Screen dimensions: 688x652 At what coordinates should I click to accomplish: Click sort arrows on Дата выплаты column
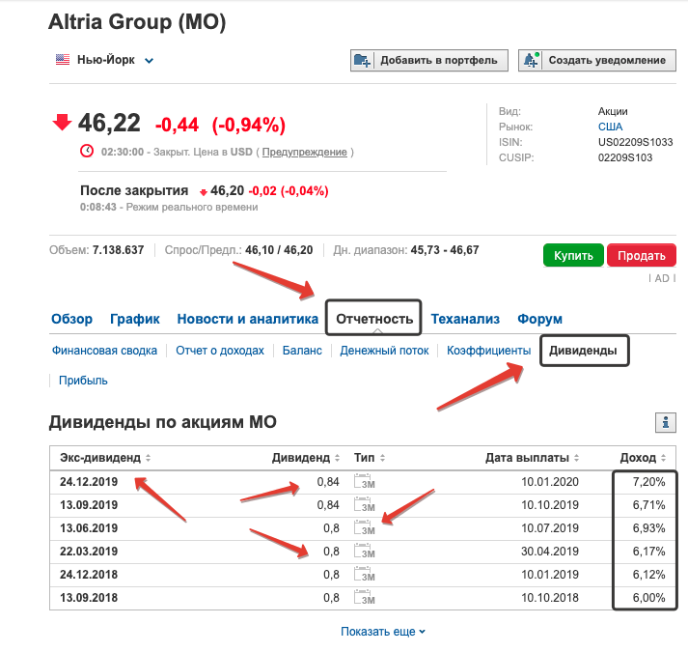click(577, 458)
